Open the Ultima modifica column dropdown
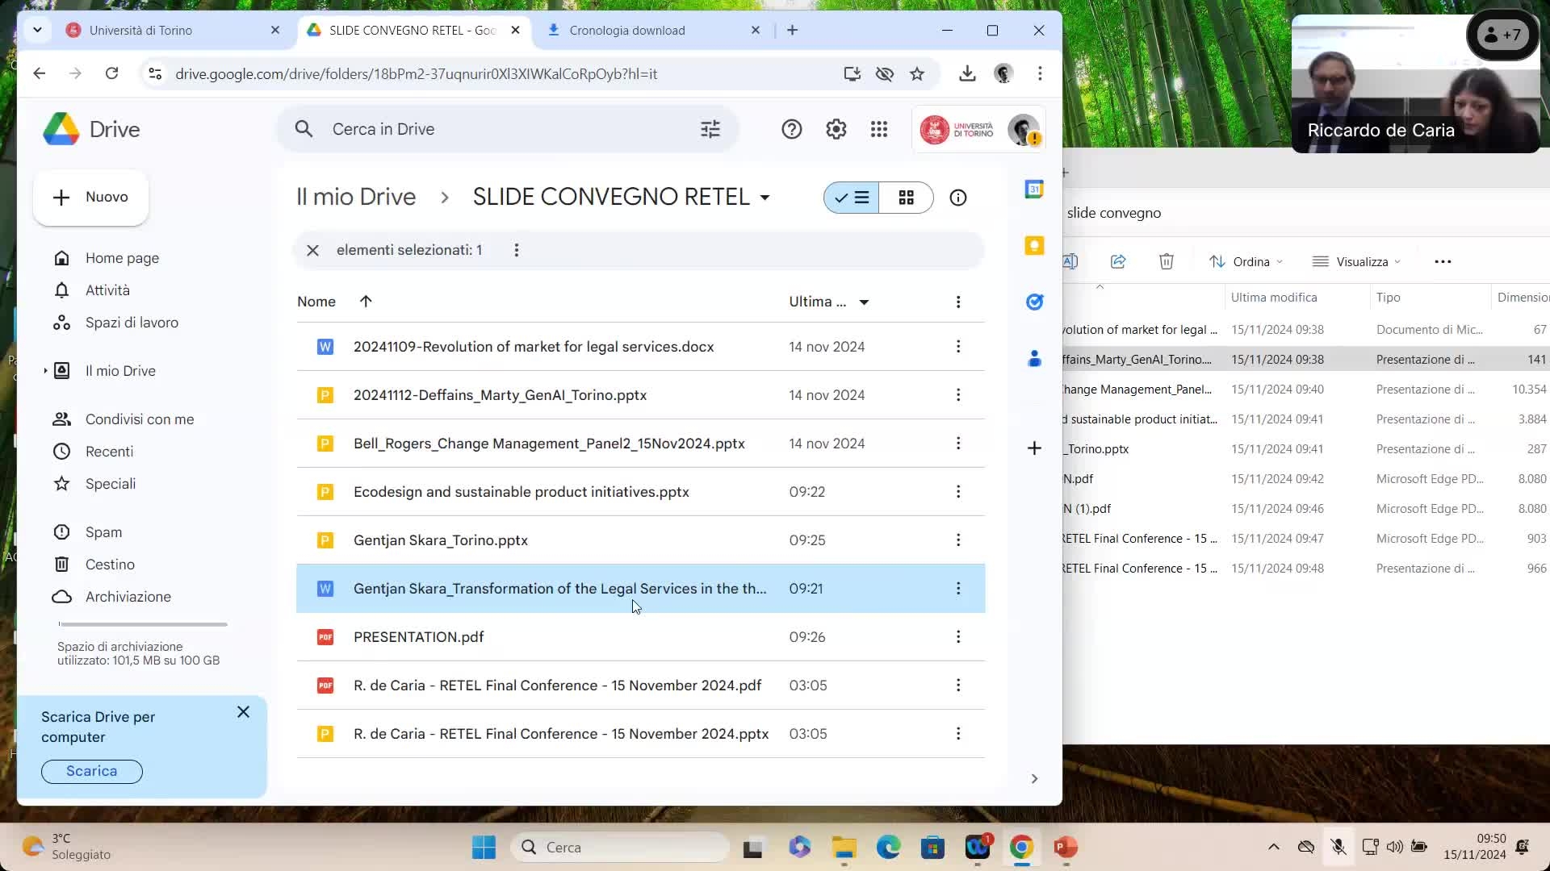Viewport: 1550px width, 871px height. tap(864, 302)
